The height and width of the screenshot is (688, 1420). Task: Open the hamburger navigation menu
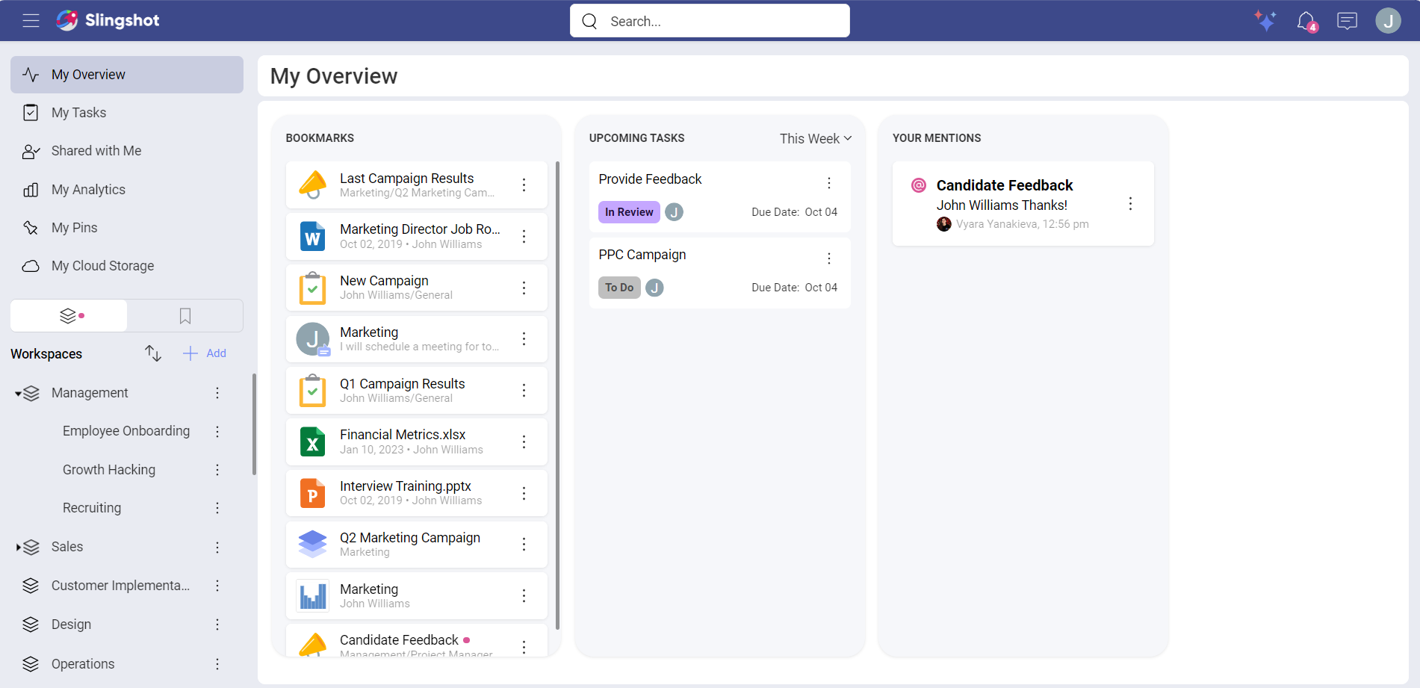[x=31, y=21]
